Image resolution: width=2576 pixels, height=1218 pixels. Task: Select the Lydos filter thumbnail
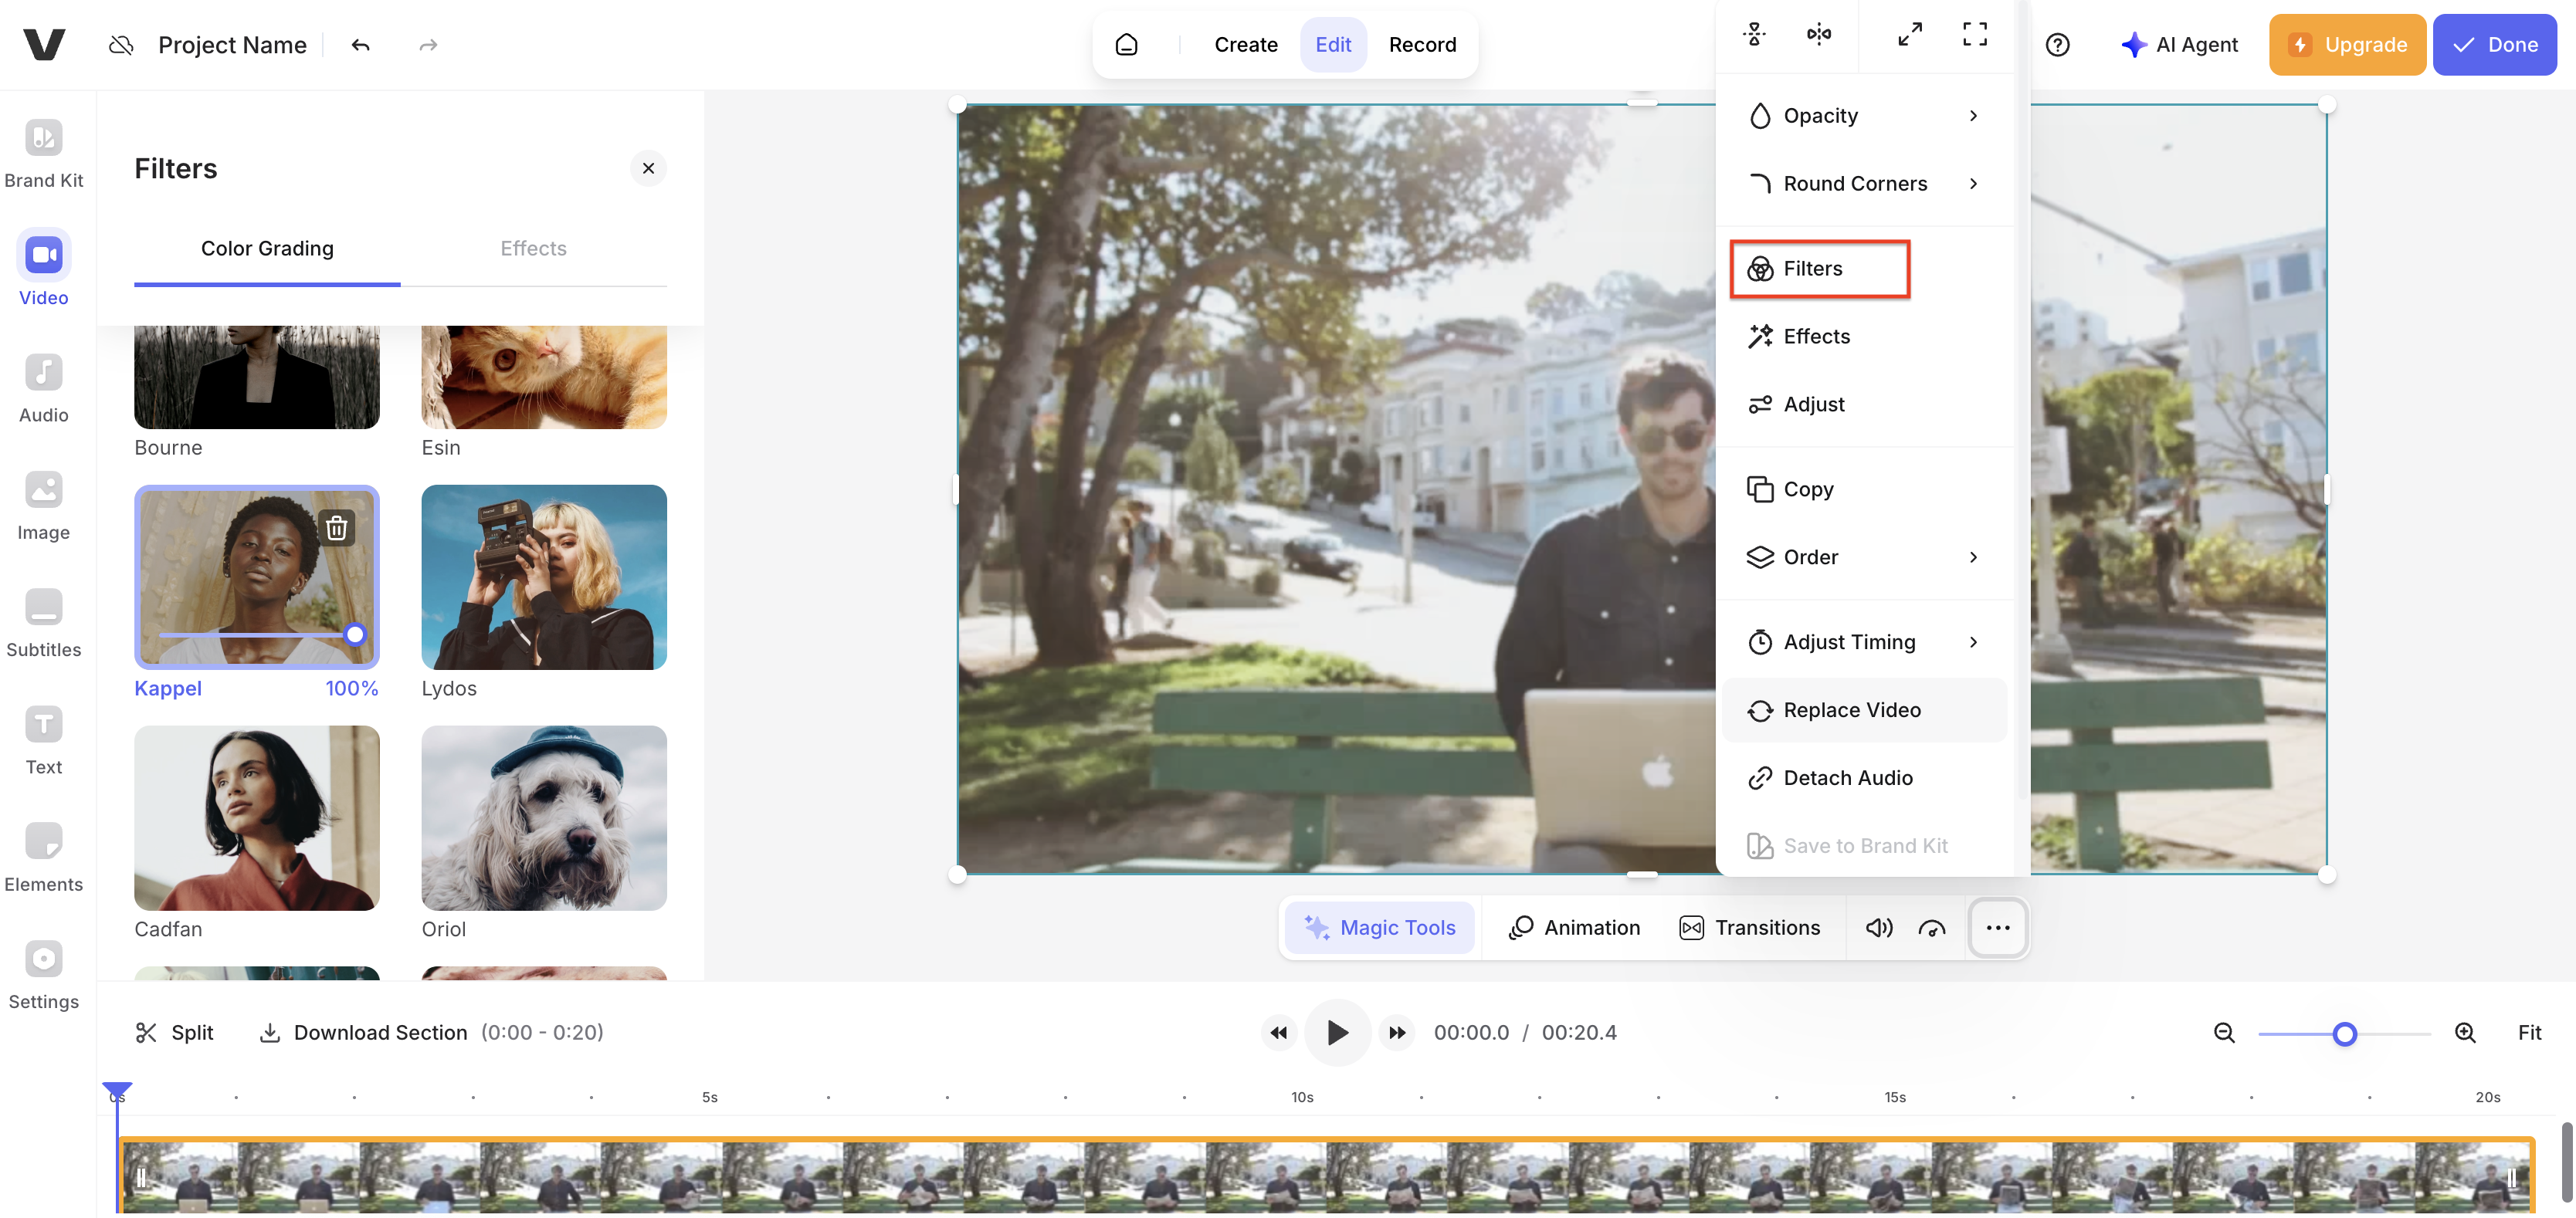[544, 577]
